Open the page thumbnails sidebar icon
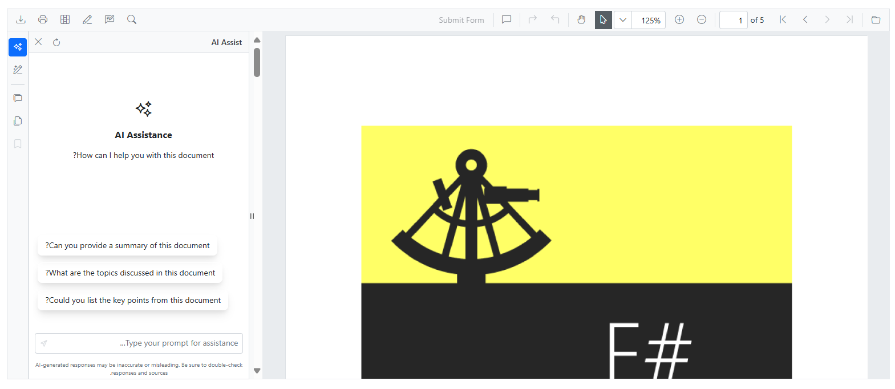 click(18, 121)
